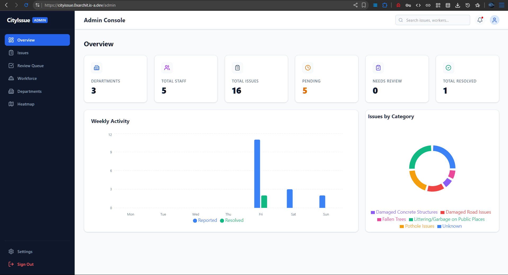Click the Total Staff people icon
Image resolution: width=508 pixels, height=275 pixels.
click(x=167, y=68)
